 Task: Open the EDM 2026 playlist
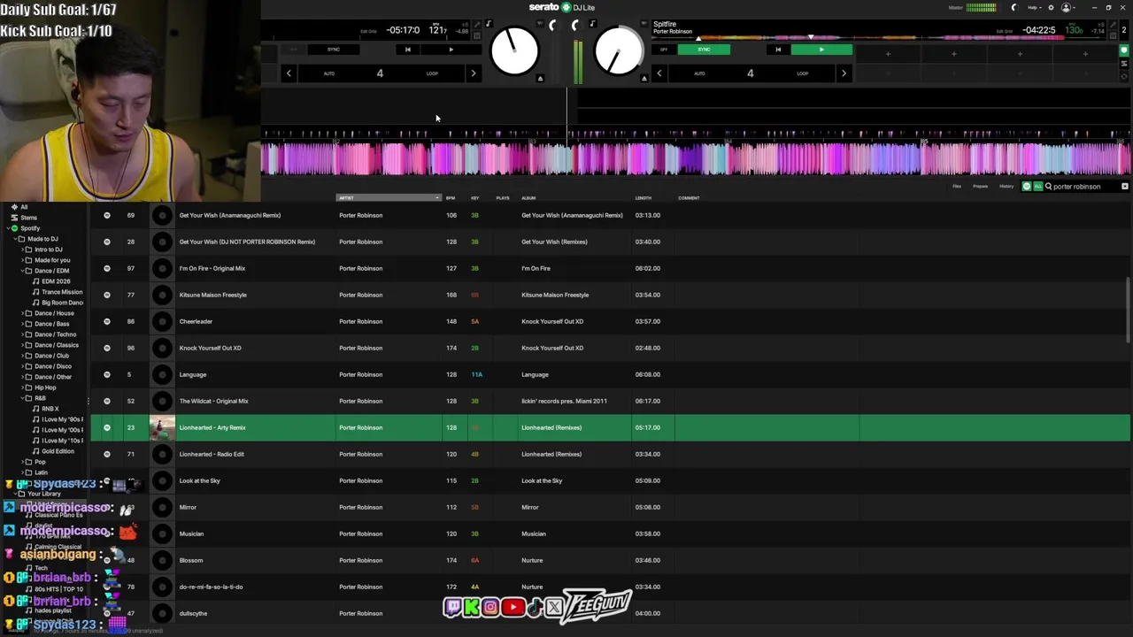pyautogui.click(x=56, y=281)
